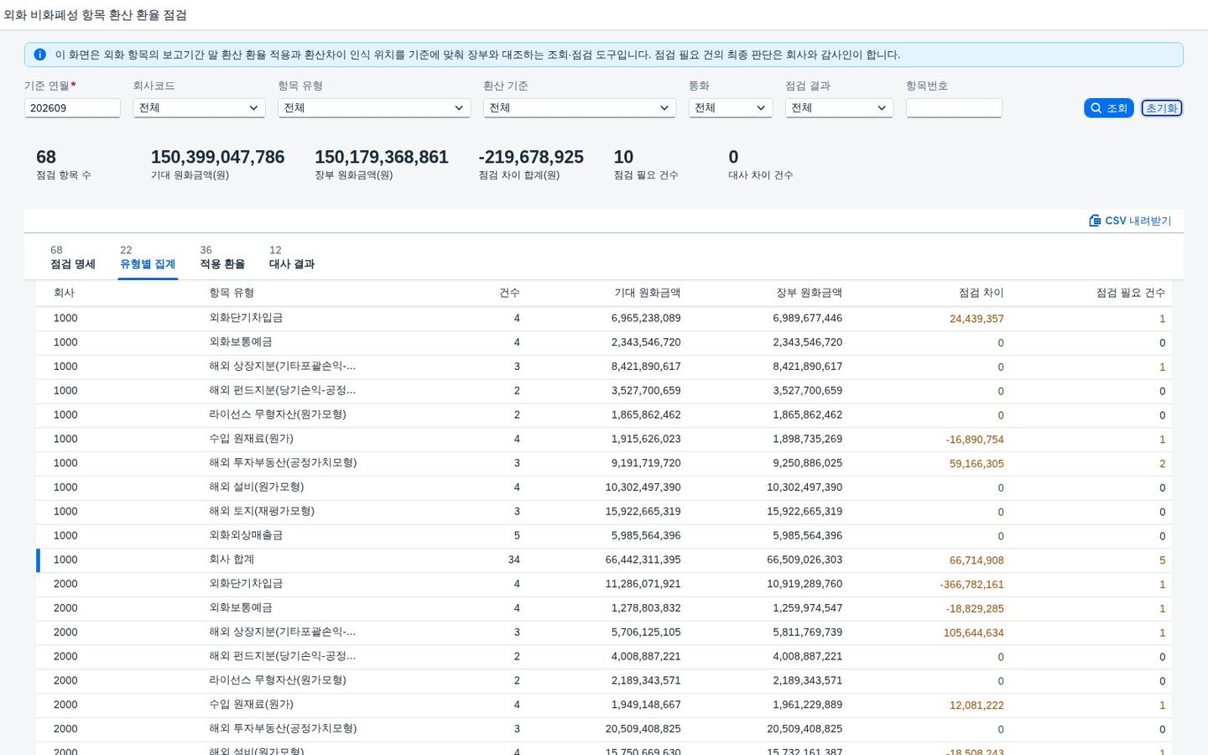Switch to the 대사 결과 tab
Viewport: 1208px width, 755px height.
[x=291, y=258]
